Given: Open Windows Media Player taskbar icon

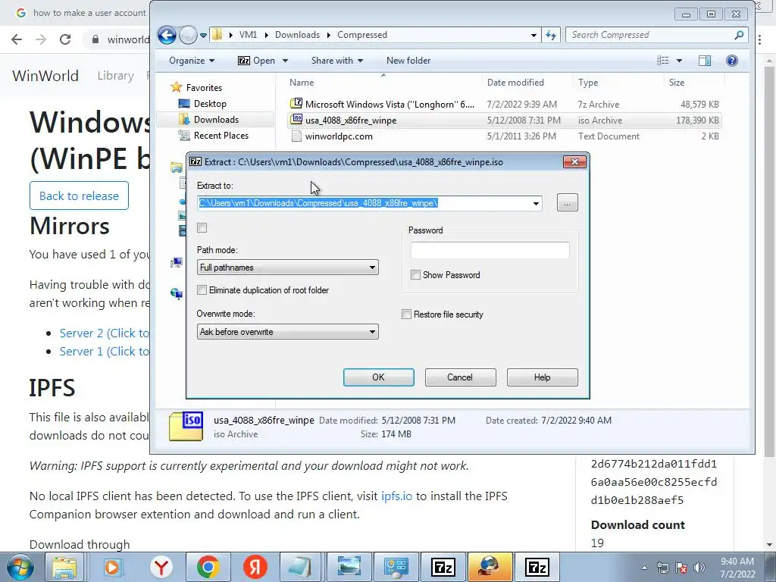Looking at the screenshot, I should click(114, 567).
